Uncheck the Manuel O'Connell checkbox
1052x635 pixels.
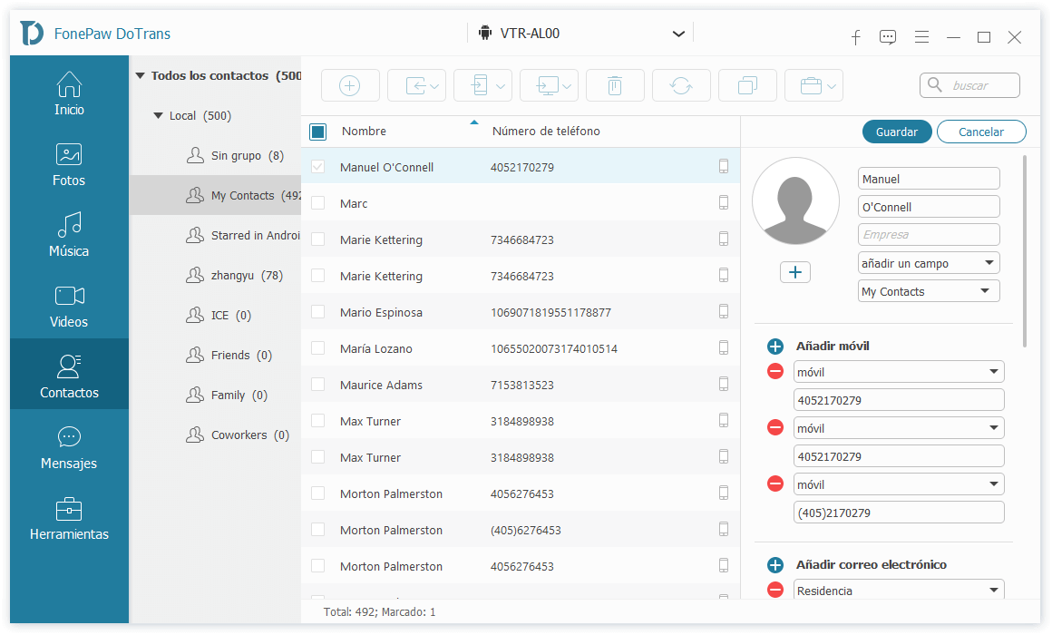(317, 167)
